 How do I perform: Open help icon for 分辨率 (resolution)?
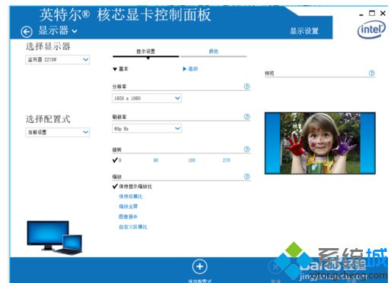click(246, 86)
